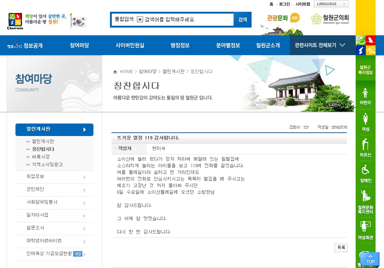Click the 목록 list button
Image resolution: width=384 pixels, height=268 pixels.
(x=341, y=248)
